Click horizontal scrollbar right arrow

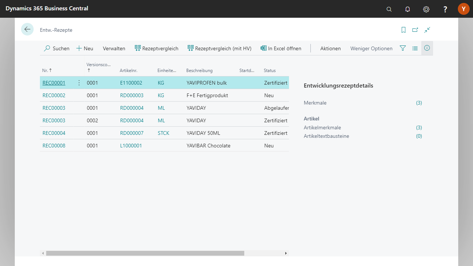pyautogui.click(x=286, y=253)
